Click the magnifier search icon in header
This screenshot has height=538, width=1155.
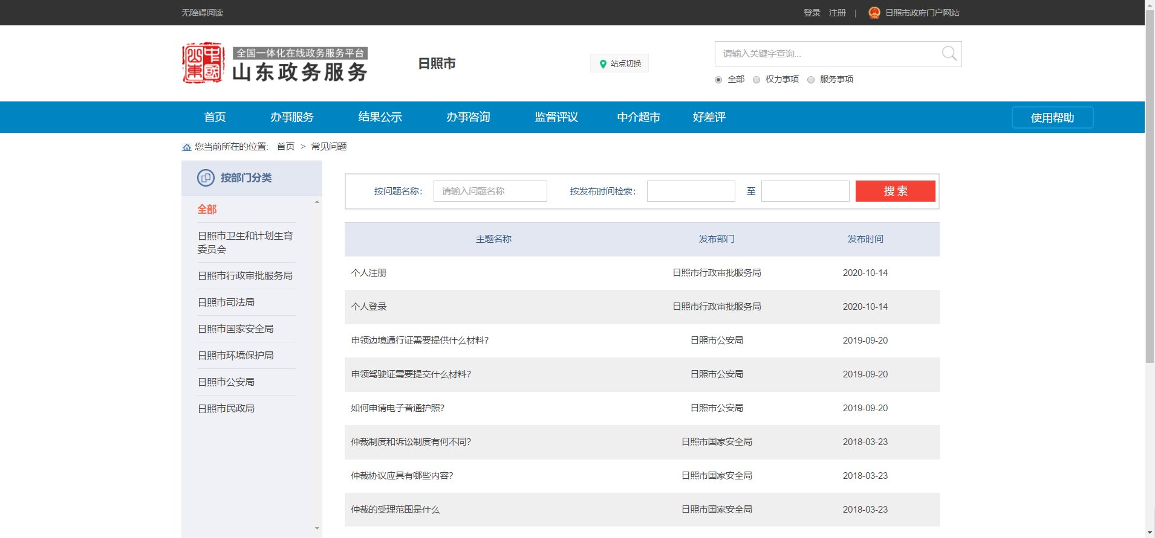click(x=949, y=54)
